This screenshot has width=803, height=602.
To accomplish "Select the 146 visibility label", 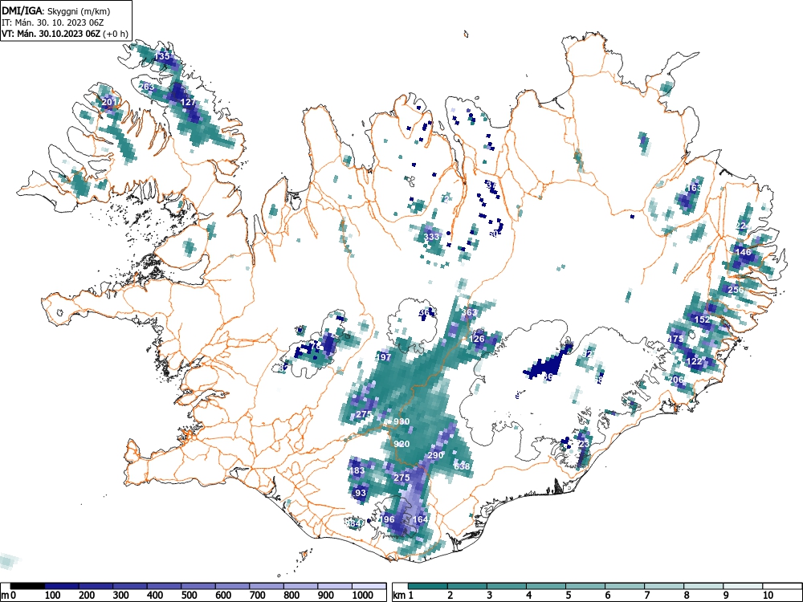I will [743, 252].
